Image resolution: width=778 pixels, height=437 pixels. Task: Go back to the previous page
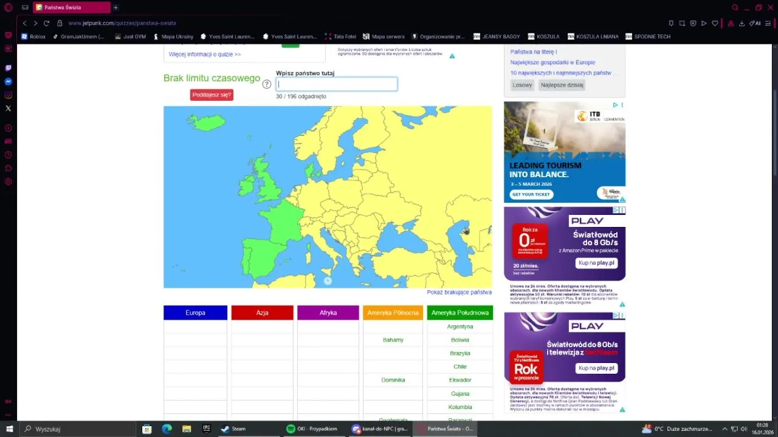pos(24,23)
